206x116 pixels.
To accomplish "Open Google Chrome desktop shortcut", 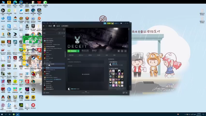I will tap(33, 35).
